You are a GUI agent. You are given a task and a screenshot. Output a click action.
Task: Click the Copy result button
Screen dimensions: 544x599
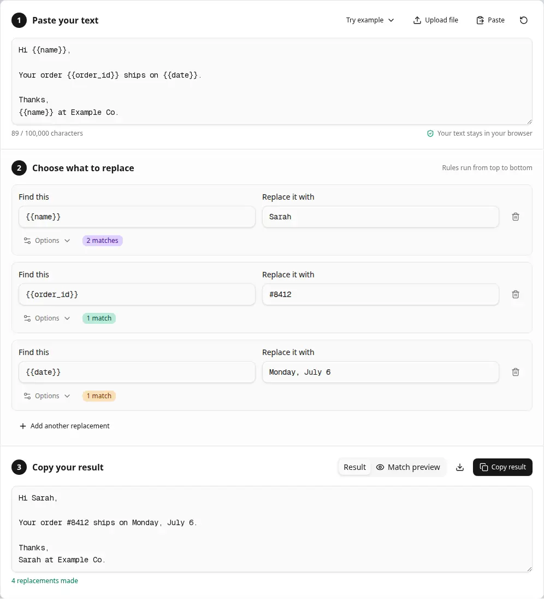(x=502, y=467)
